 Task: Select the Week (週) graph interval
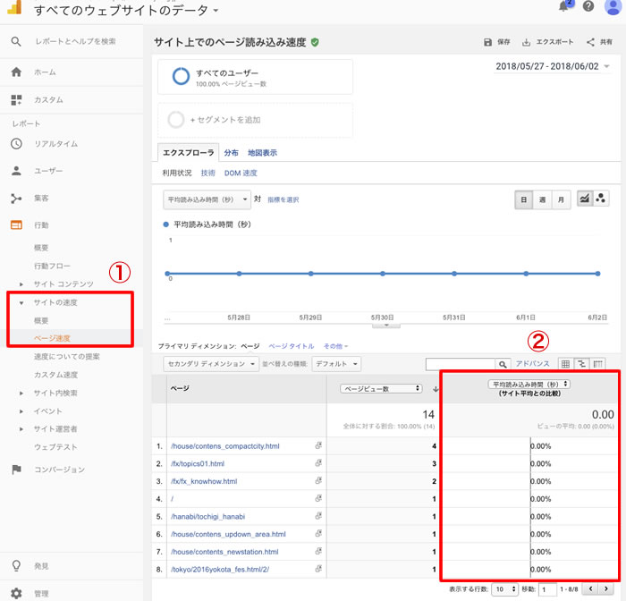coord(542,199)
